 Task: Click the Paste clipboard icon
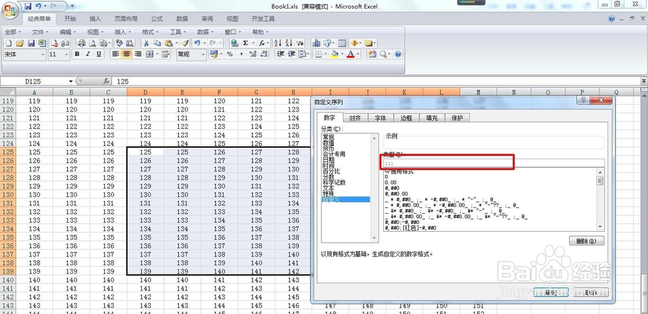[x=168, y=43]
